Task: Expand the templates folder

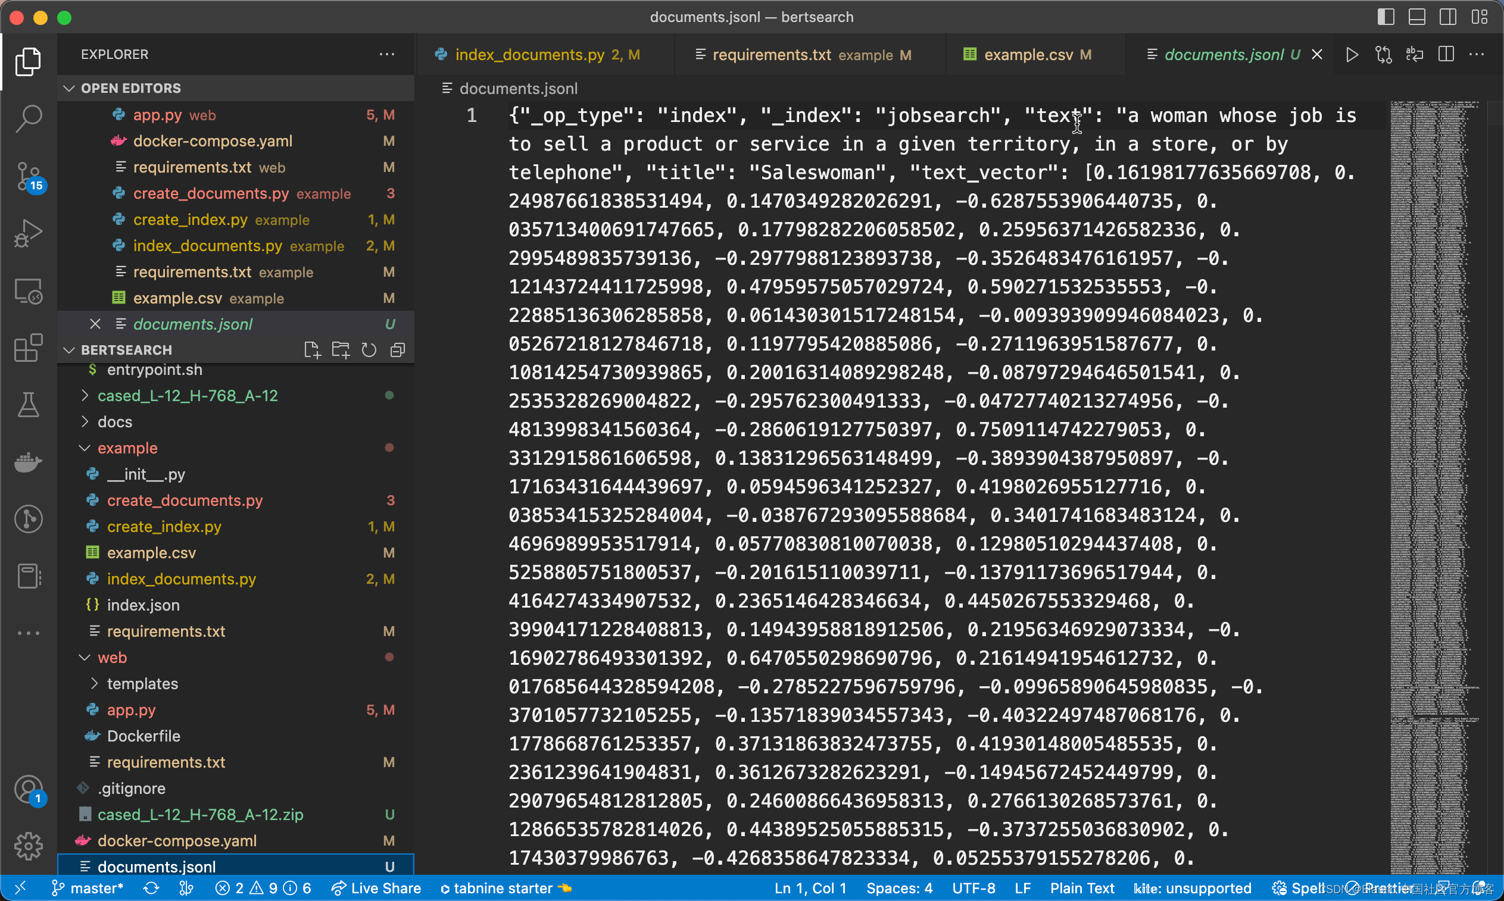Action: click(x=142, y=684)
